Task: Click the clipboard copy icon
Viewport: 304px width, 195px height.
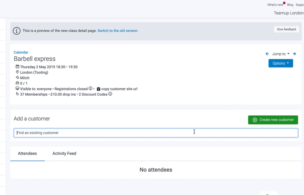Action: [x=98, y=89]
